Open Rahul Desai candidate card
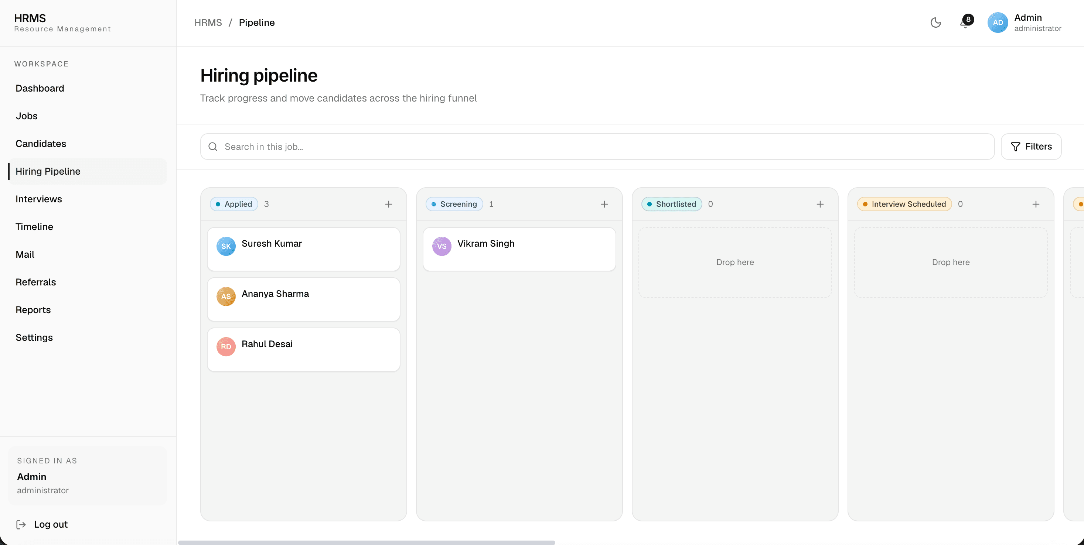Viewport: 1084px width, 545px height. click(x=303, y=350)
